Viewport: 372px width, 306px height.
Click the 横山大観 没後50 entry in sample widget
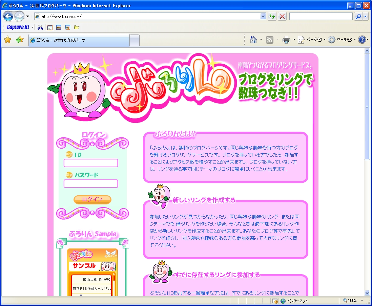click(97, 280)
